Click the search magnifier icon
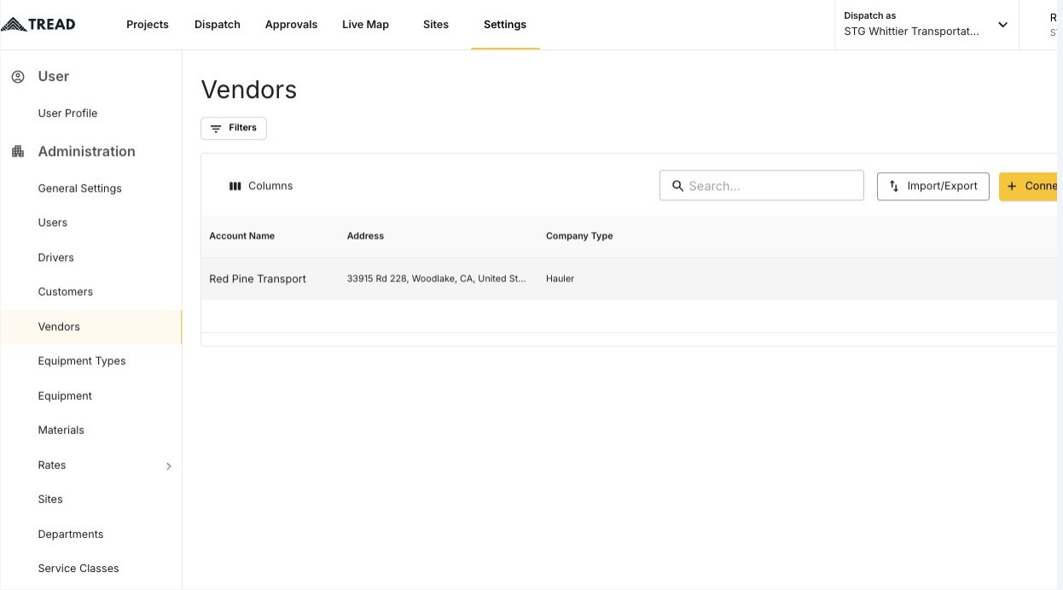This screenshot has height=590, width=1063. tap(677, 186)
